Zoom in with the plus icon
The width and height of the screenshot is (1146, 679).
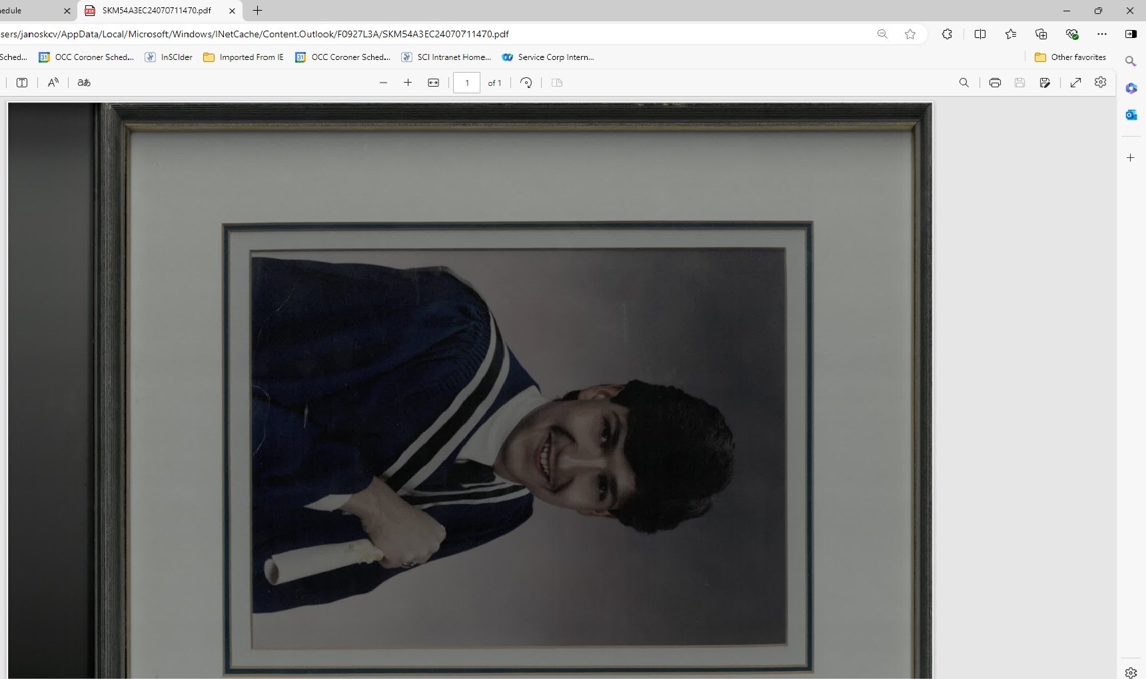coord(408,83)
